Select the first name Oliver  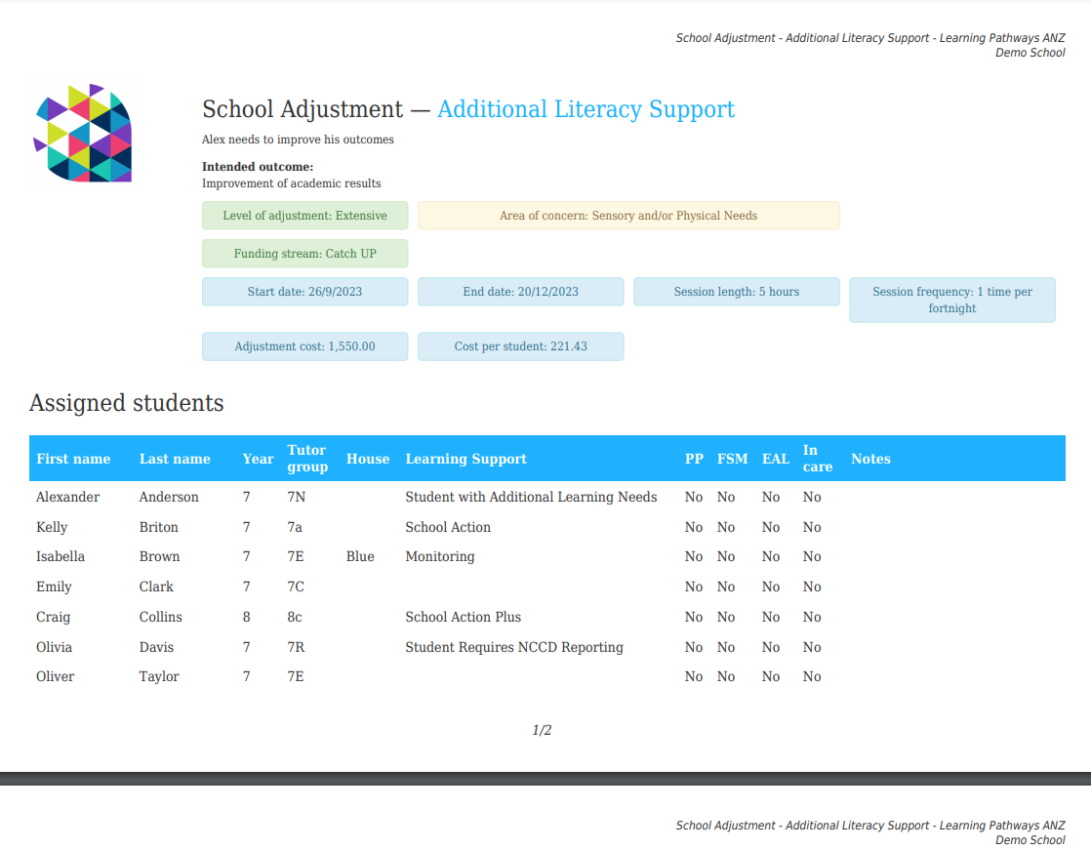[x=56, y=676]
